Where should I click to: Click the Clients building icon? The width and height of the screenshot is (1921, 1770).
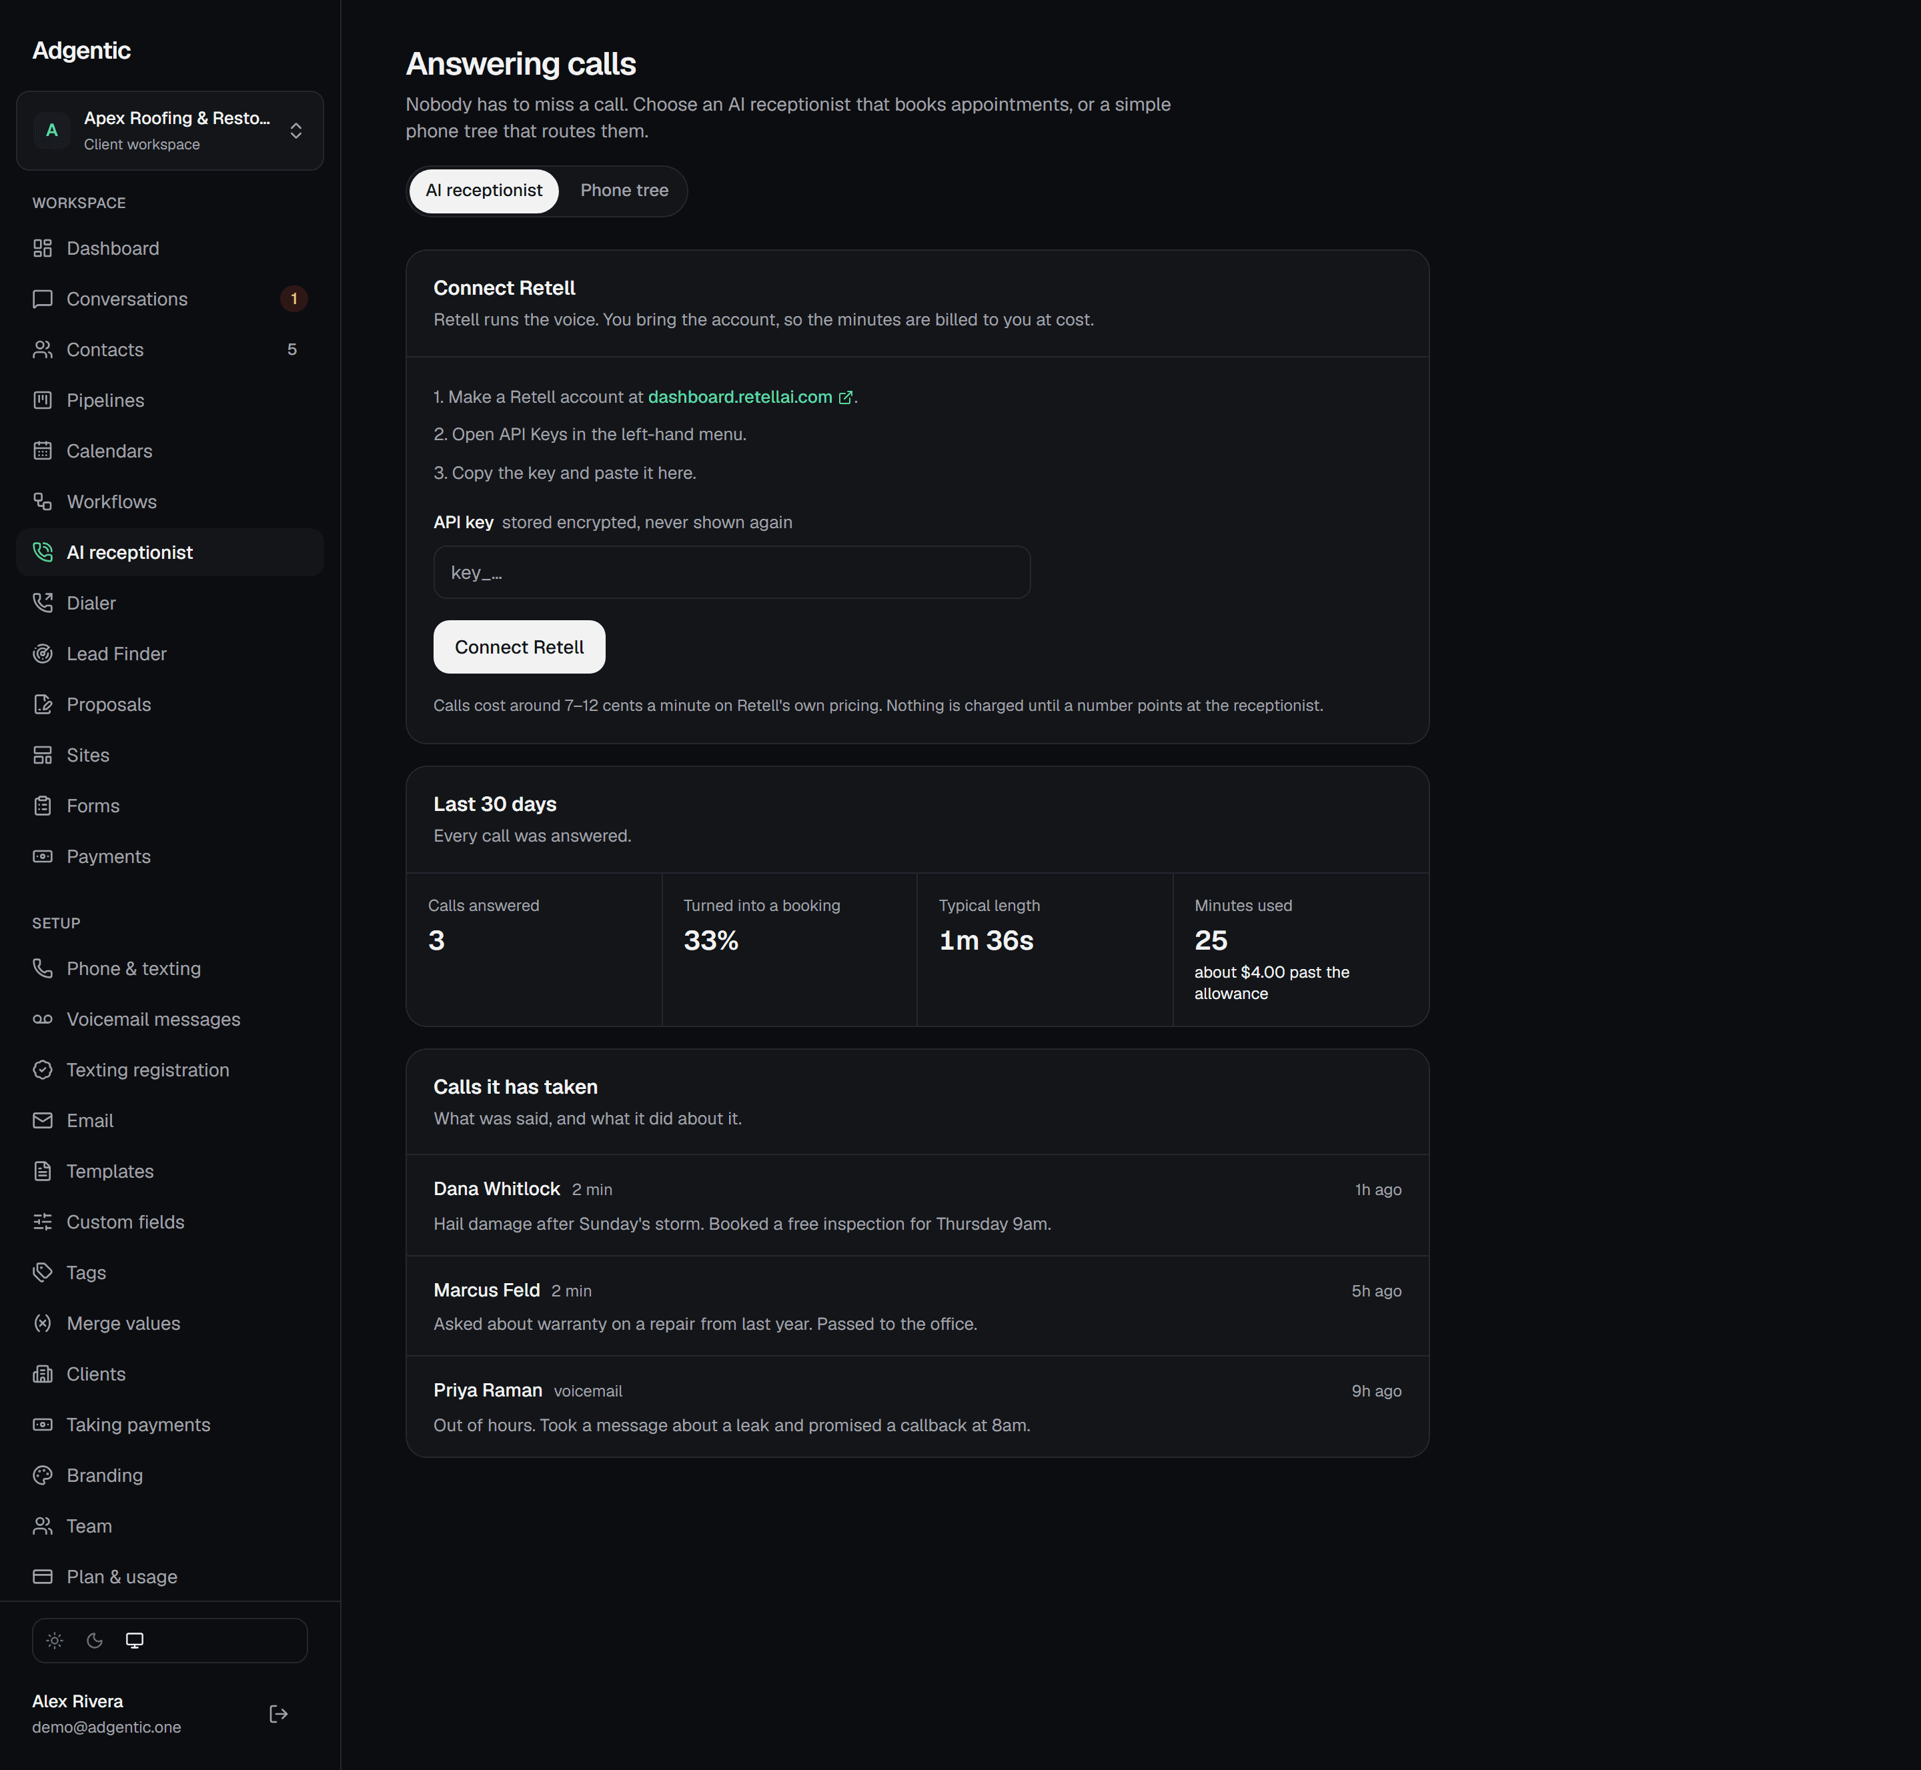tap(42, 1375)
